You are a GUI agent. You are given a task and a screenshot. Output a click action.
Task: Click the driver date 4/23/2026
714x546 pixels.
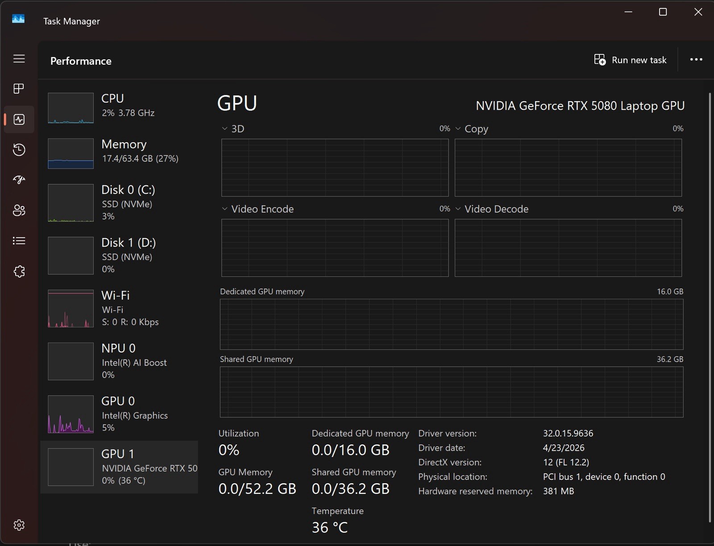(x=564, y=448)
